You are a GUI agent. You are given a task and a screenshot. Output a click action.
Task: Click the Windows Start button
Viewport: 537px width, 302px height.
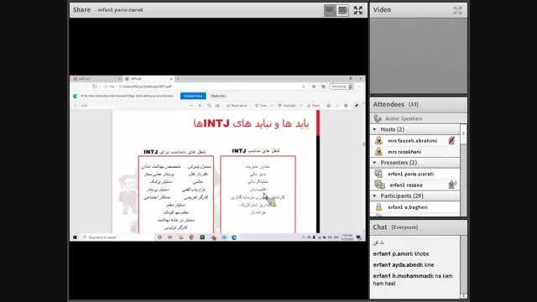click(75, 237)
